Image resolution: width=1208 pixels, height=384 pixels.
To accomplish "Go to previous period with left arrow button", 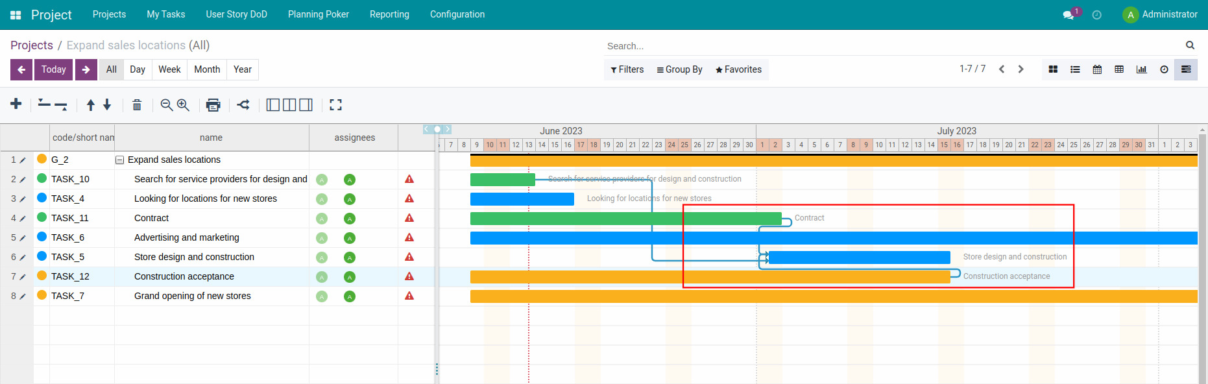I will tap(21, 69).
